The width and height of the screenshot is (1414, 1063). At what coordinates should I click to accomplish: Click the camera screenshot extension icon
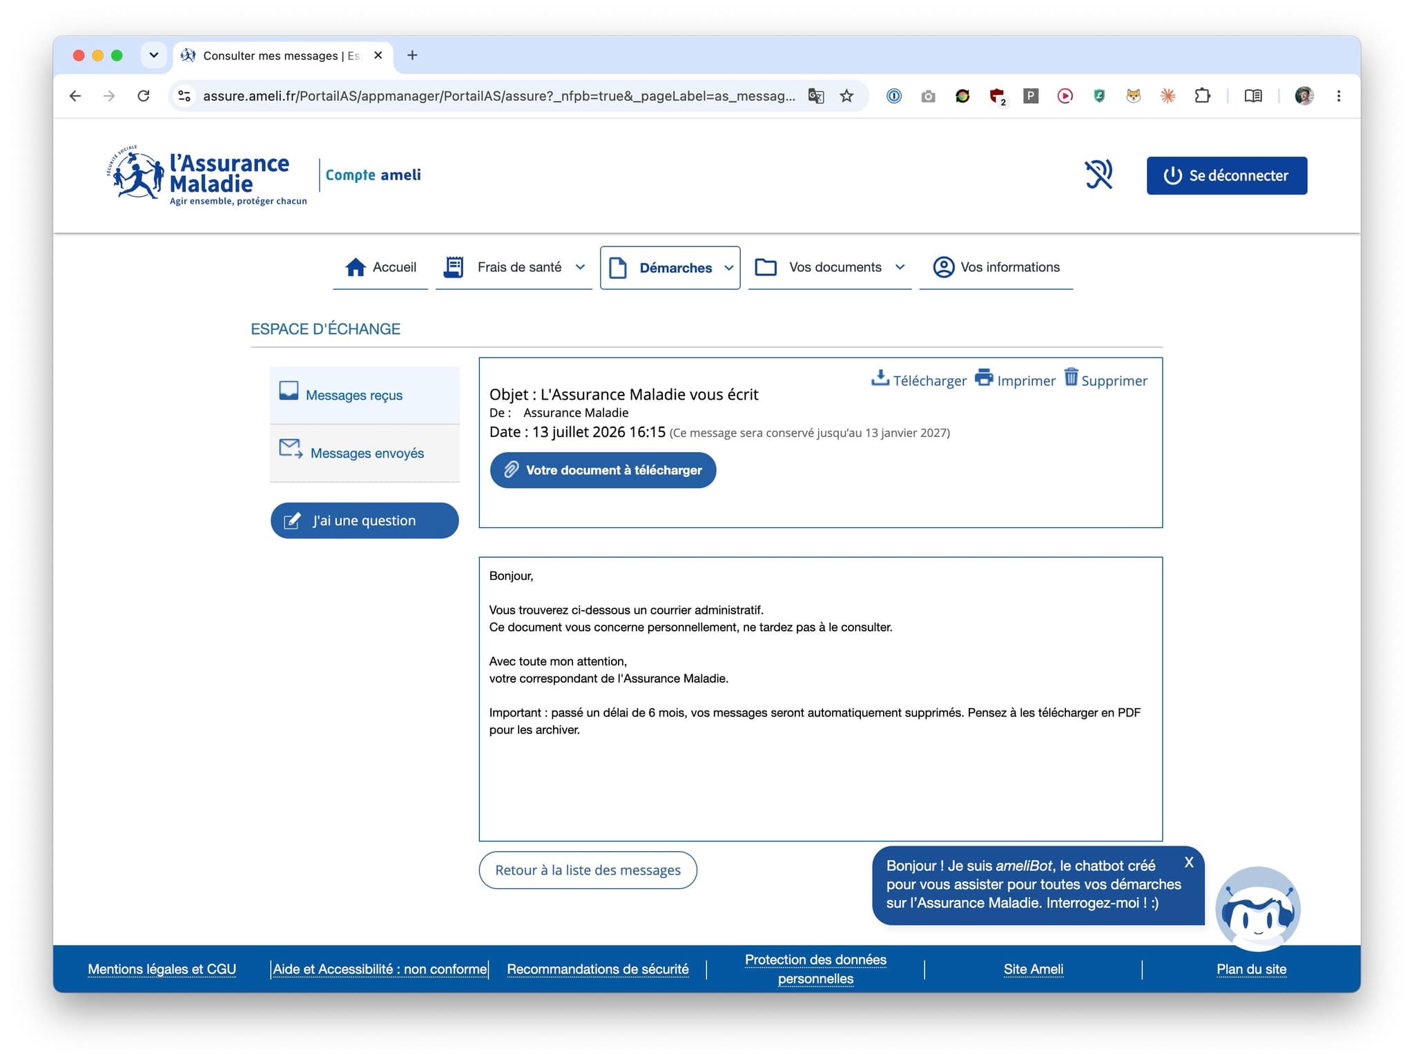tap(929, 96)
